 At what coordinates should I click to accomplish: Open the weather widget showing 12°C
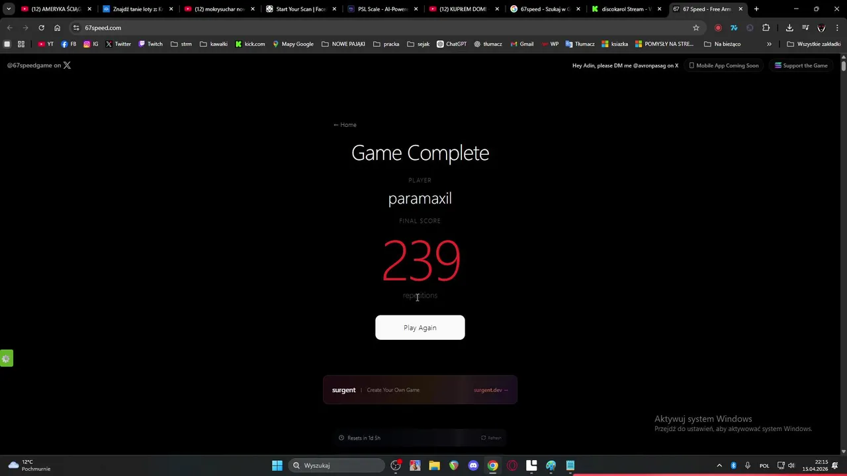tap(28, 465)
